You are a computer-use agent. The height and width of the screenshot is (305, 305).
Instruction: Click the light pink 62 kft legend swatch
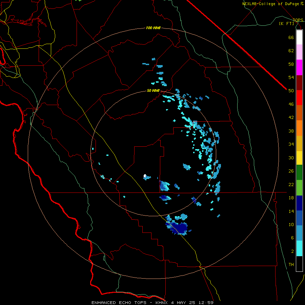[299, 52]
